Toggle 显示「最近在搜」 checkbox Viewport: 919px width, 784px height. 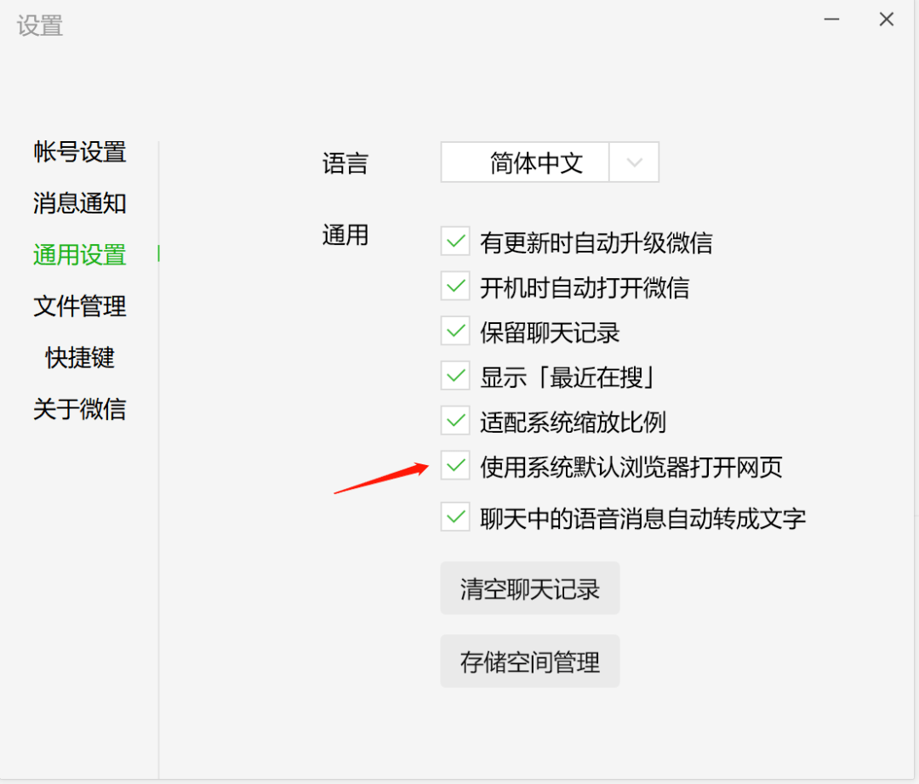tap(455, 376)
